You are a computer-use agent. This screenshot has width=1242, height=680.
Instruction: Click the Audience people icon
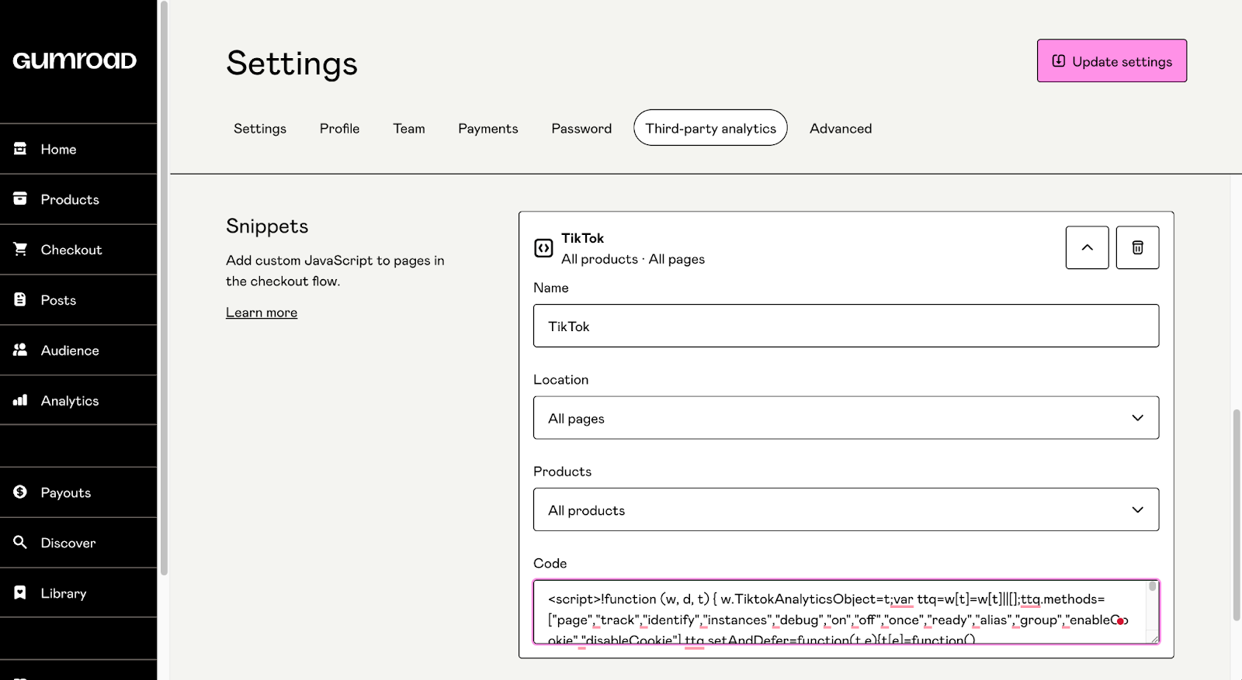(x=20, y=350)
